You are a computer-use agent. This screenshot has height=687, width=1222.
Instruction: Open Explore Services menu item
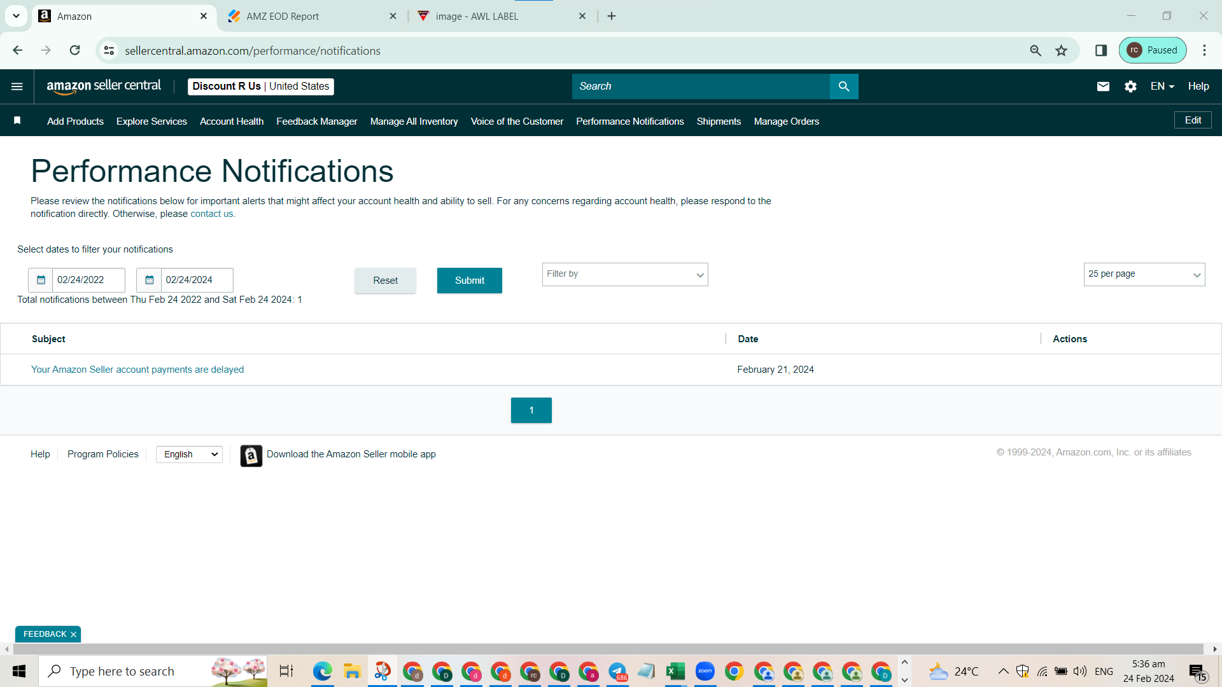tap(151, 121)
